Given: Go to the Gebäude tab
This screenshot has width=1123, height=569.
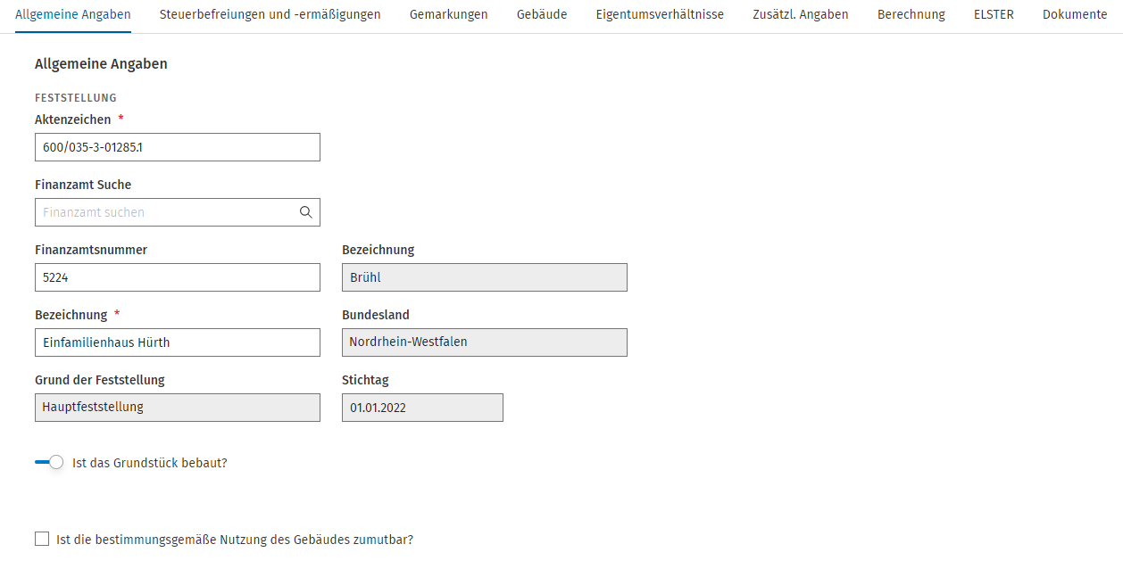Looking at the screenshot, I should pyautogui.click(x=542, y=14).
